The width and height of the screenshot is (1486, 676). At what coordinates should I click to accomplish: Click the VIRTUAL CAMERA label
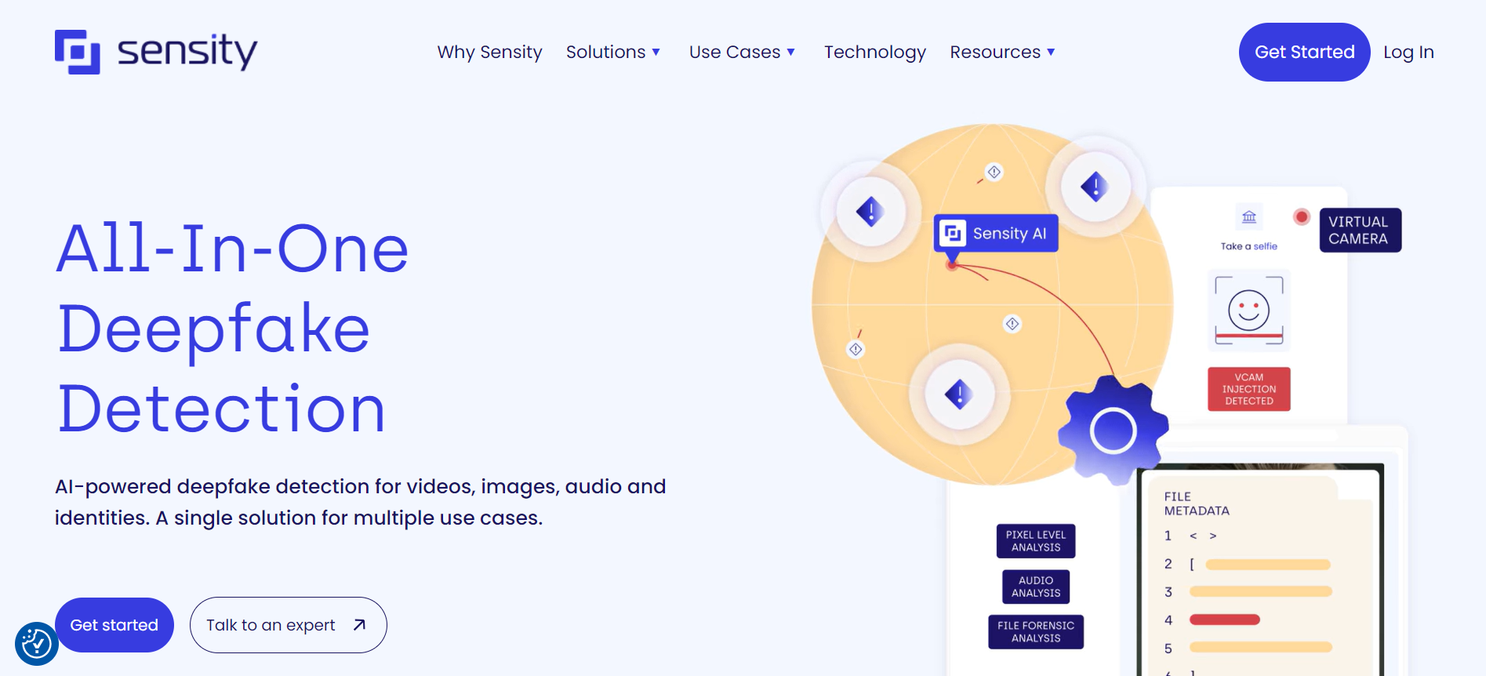1361,231
